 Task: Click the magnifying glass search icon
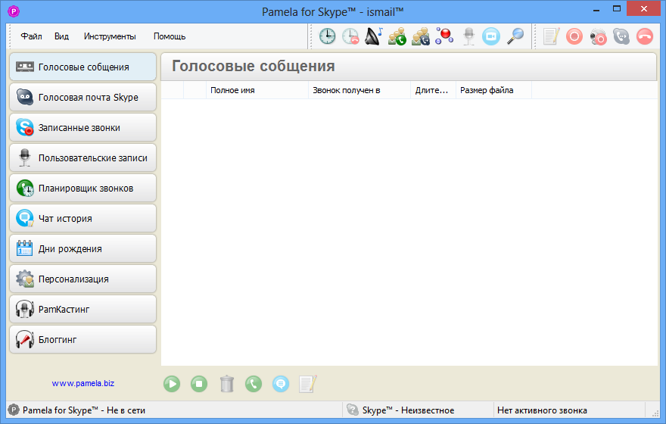515,36
